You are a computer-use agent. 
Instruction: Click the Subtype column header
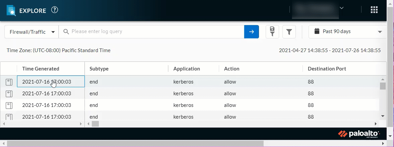(99, 69)
